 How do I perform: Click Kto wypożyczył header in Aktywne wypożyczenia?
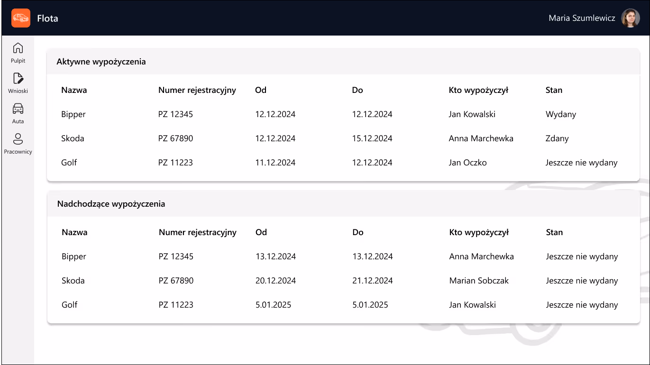point(478,90)
